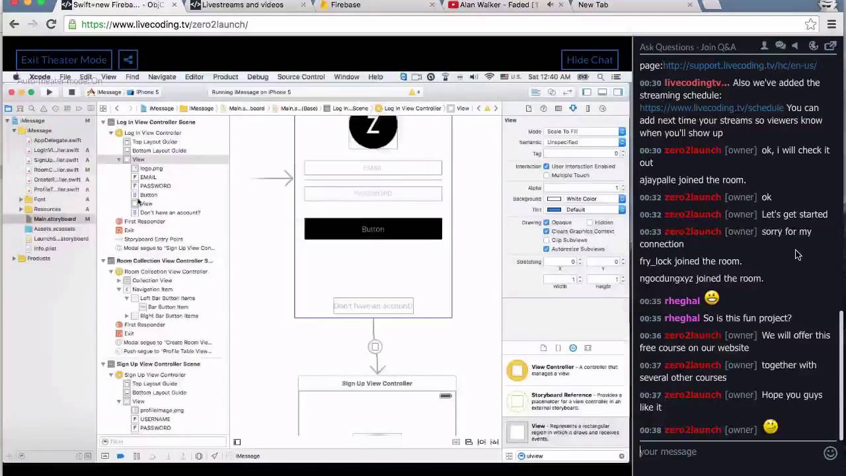846x476 pixels.
Task: Click Background white color swatch
Action: [554, 199]
